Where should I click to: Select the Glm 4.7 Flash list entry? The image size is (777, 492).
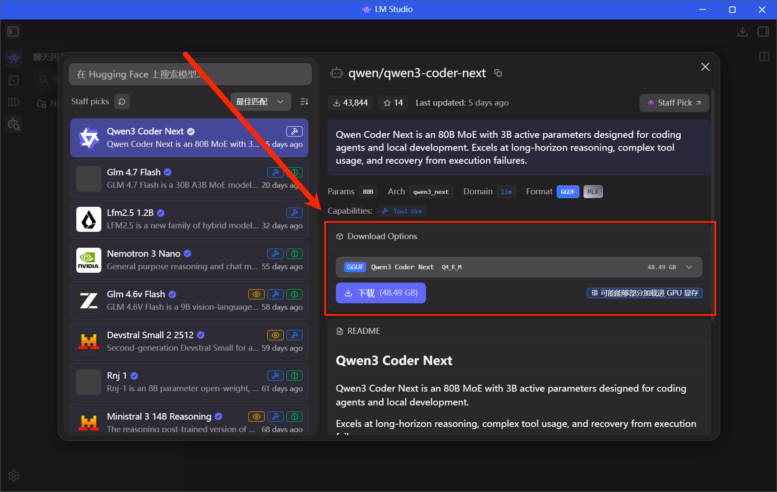189,179
